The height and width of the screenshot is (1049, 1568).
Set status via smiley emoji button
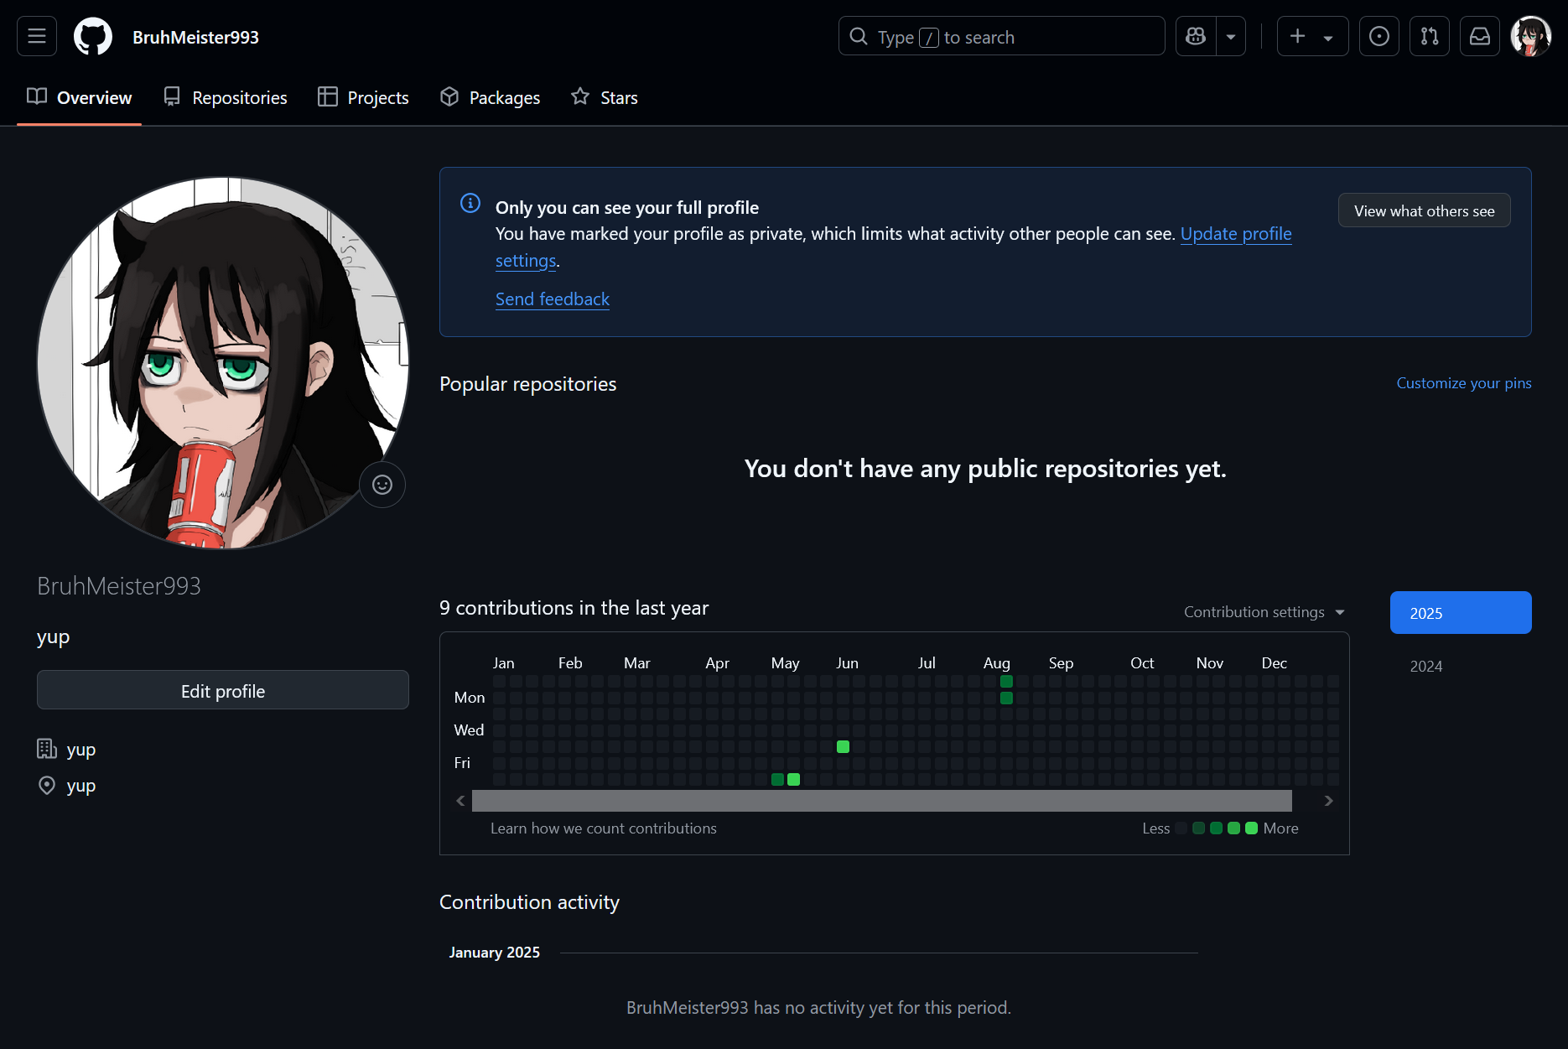pos(382,485)
